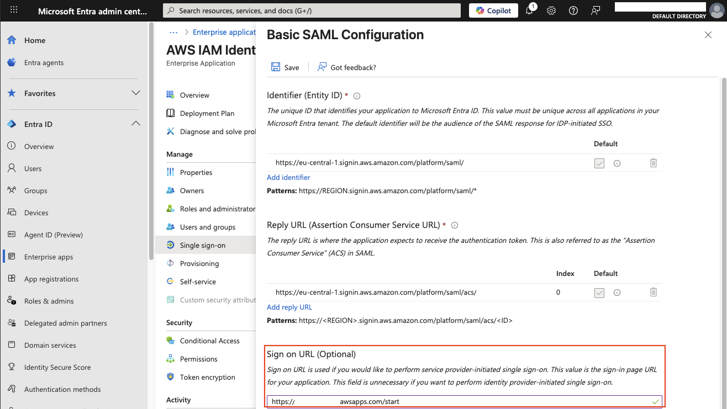Open Conditional Access under Security

click(x=209, y=341)
